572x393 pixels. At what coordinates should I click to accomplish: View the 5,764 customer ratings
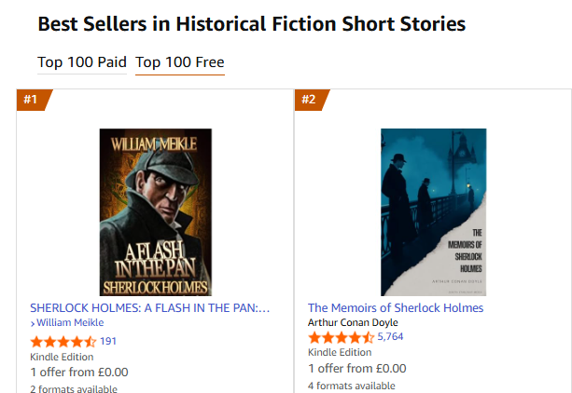(x=390, y=336)
